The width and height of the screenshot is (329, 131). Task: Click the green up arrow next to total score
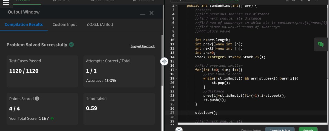tap(52, 119)
